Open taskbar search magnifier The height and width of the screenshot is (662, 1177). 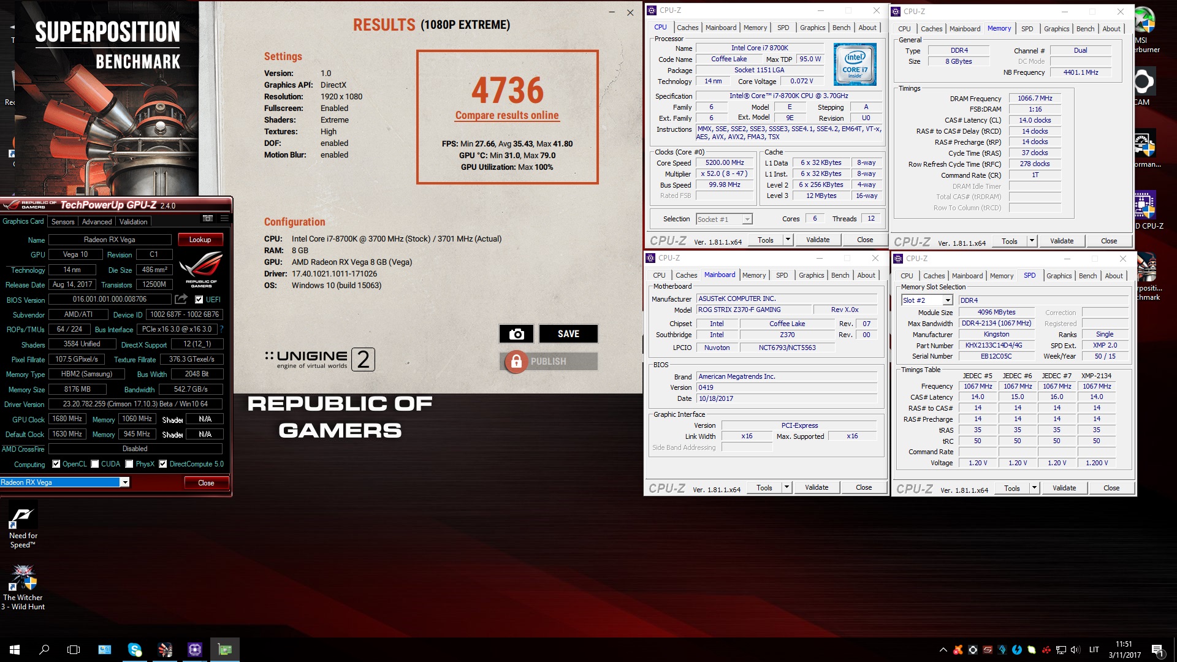tap(44, 650)
